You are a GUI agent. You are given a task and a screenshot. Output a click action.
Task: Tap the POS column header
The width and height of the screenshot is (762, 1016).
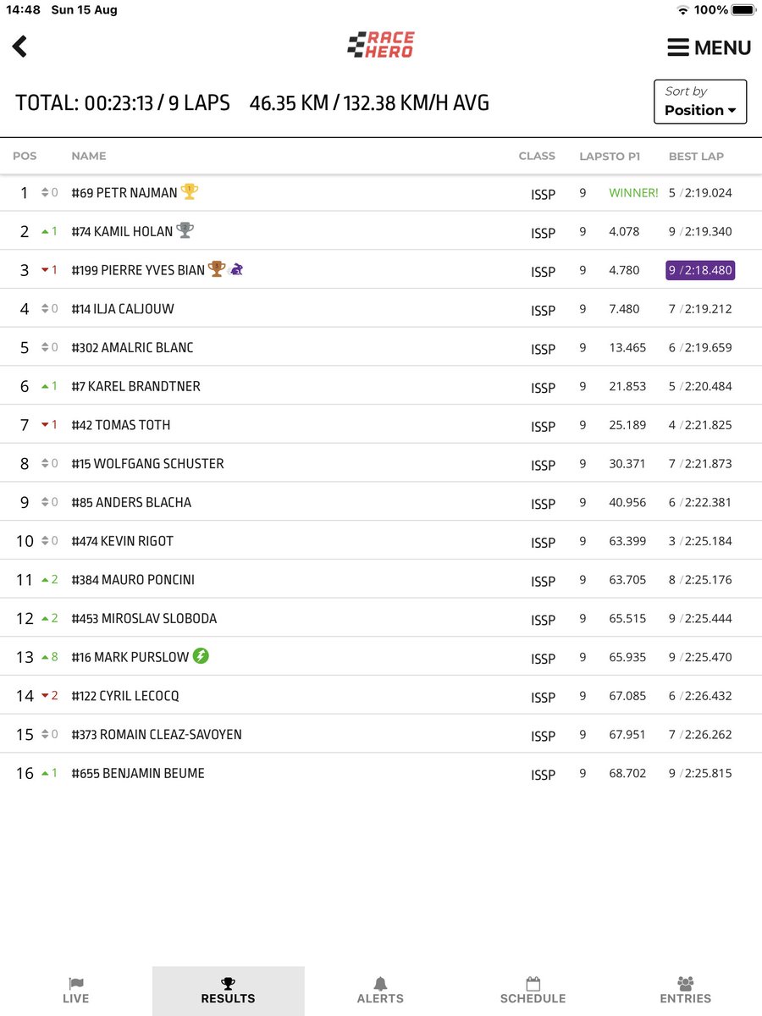coord(25,156)
